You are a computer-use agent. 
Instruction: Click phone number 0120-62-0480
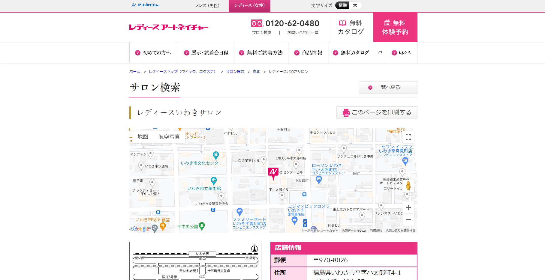[x=292, y=23]
